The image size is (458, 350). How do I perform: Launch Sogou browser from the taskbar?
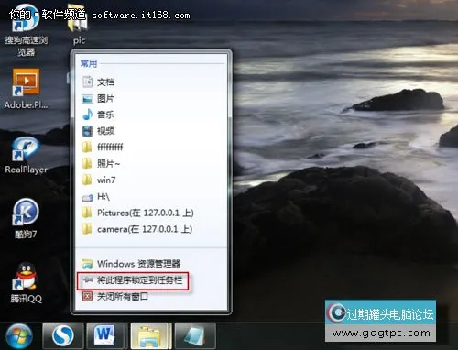coord(63,336)
